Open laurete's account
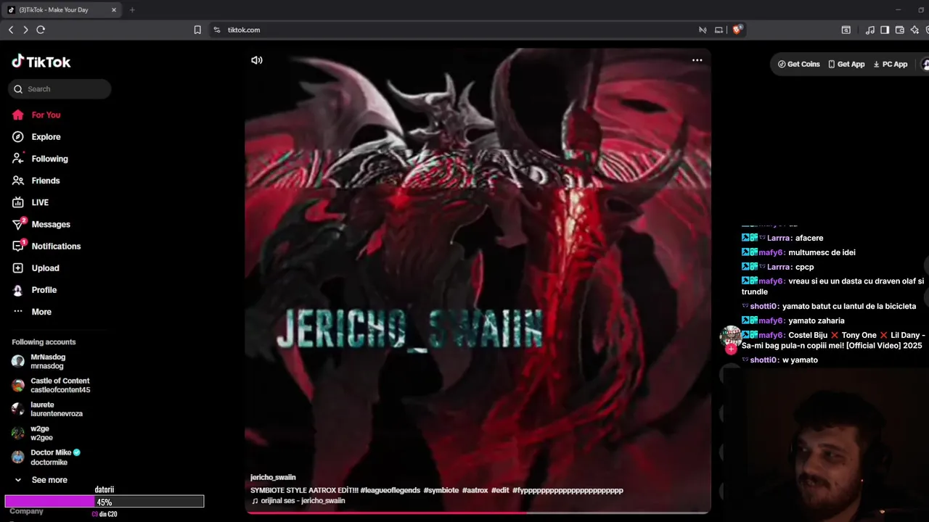This screenshot has height=522, width=929. (x=47, y=409)
